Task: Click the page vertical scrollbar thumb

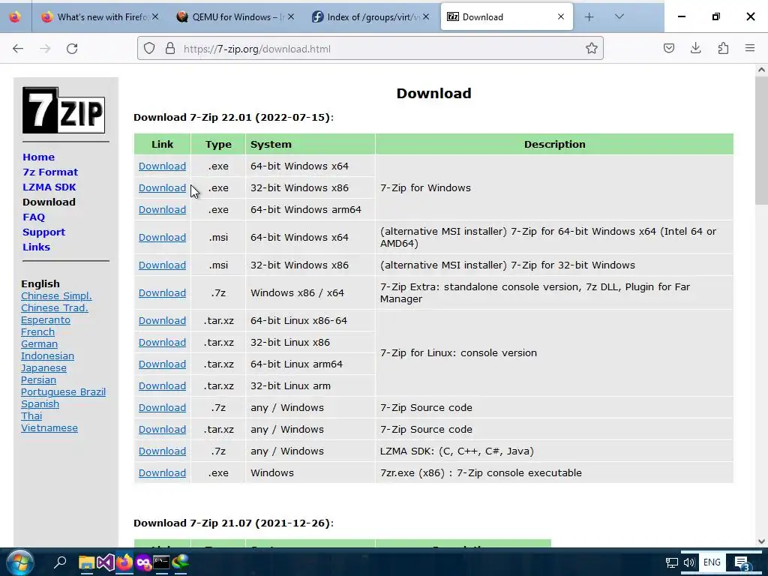Action: (x=761, y=141)
